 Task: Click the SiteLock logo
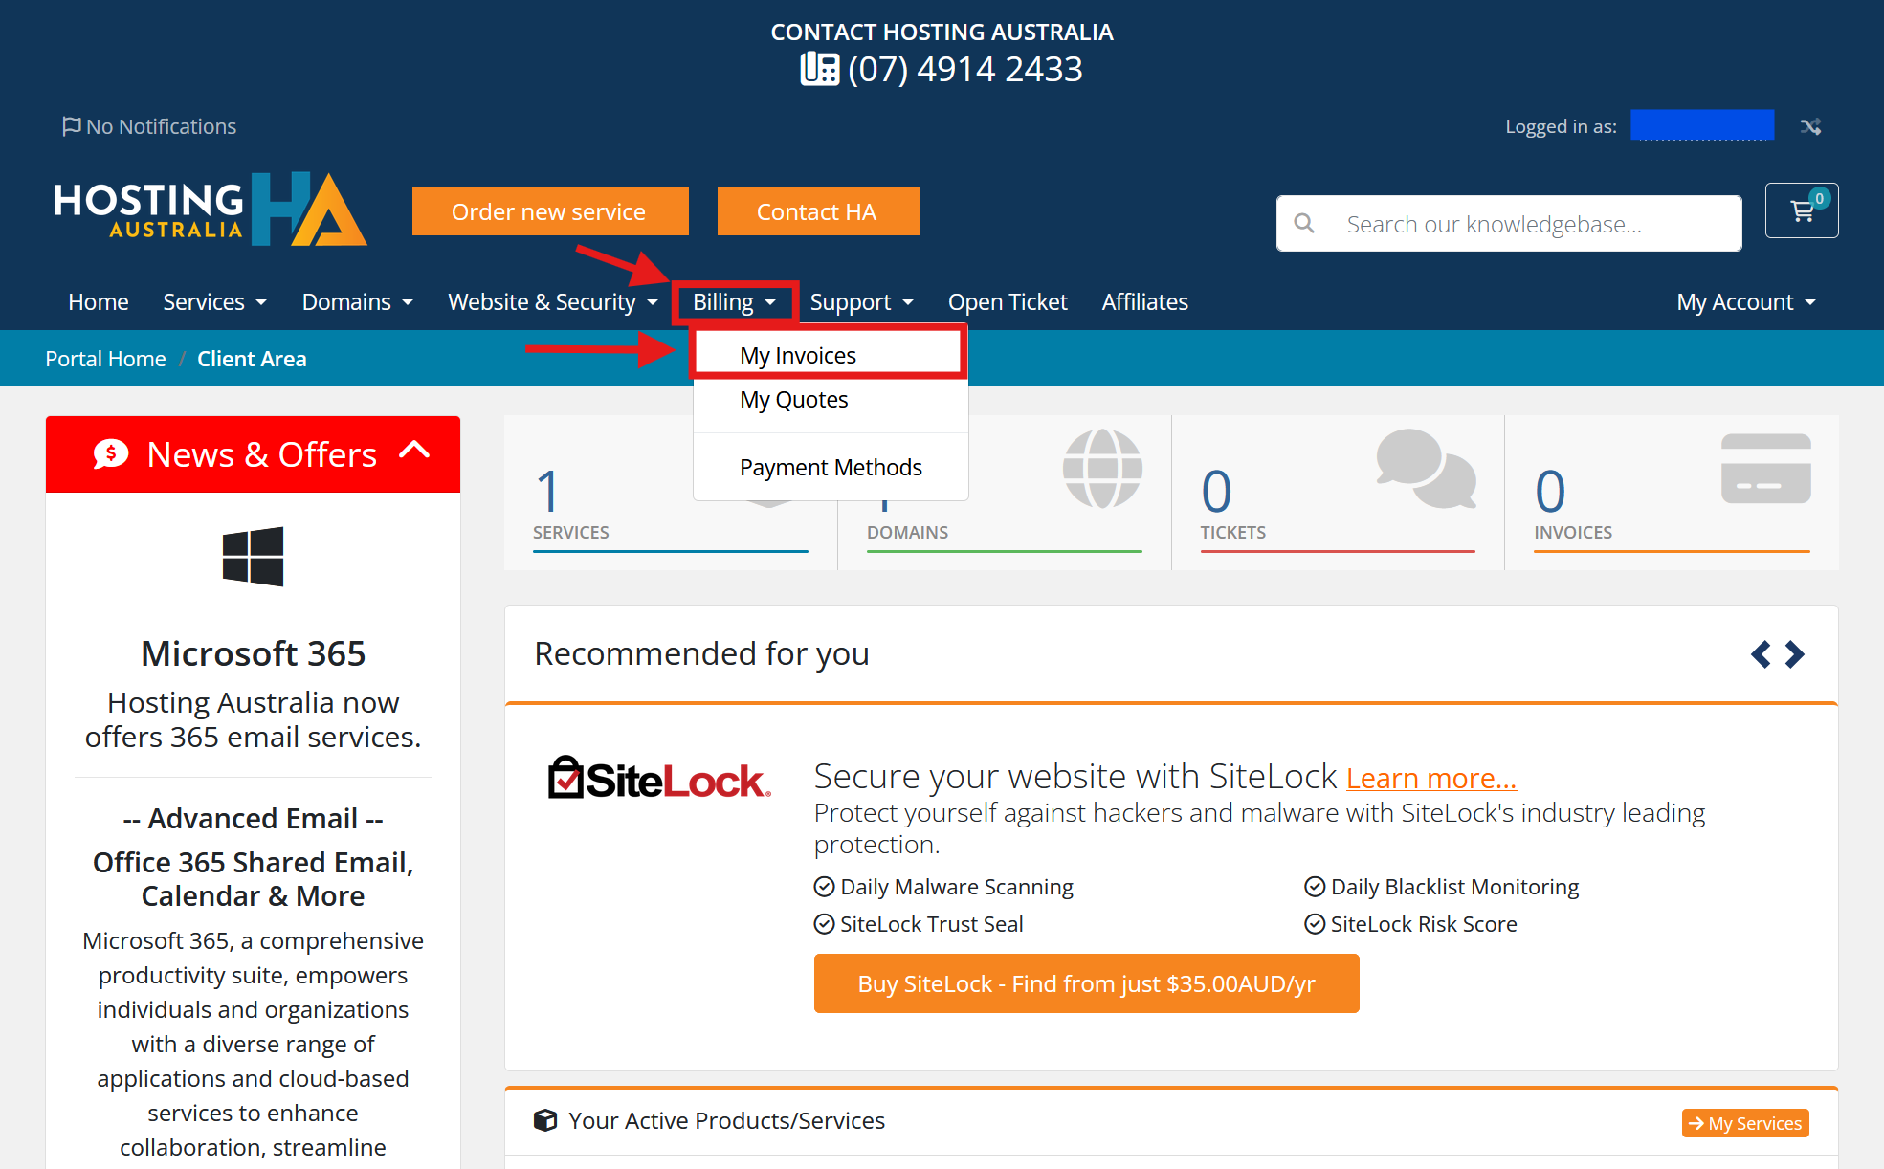tap(659, 778)
